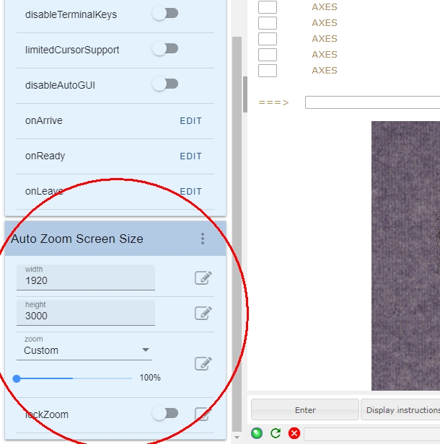Click the first AXES row input box

(268, 7)
